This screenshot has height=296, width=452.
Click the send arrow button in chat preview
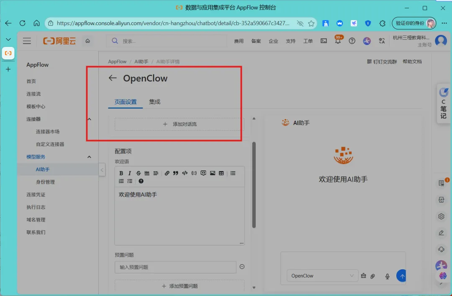401,276
